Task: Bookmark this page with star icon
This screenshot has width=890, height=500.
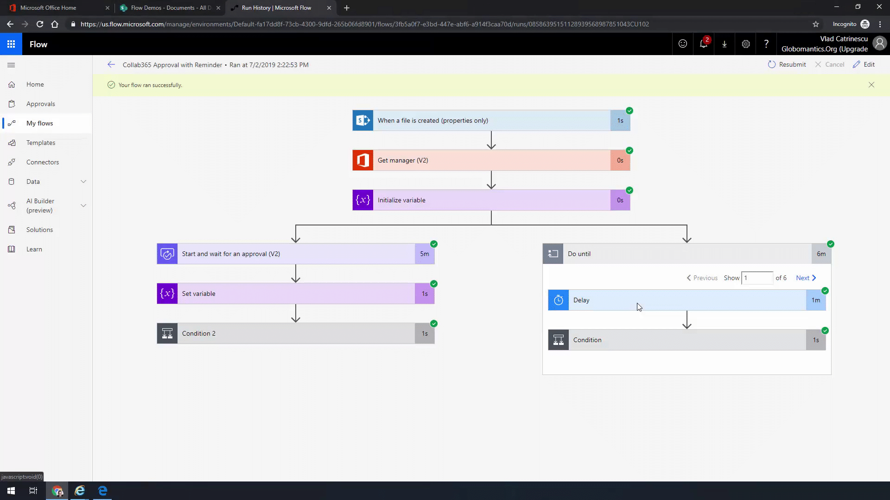Action: click(x=816, y=24)
